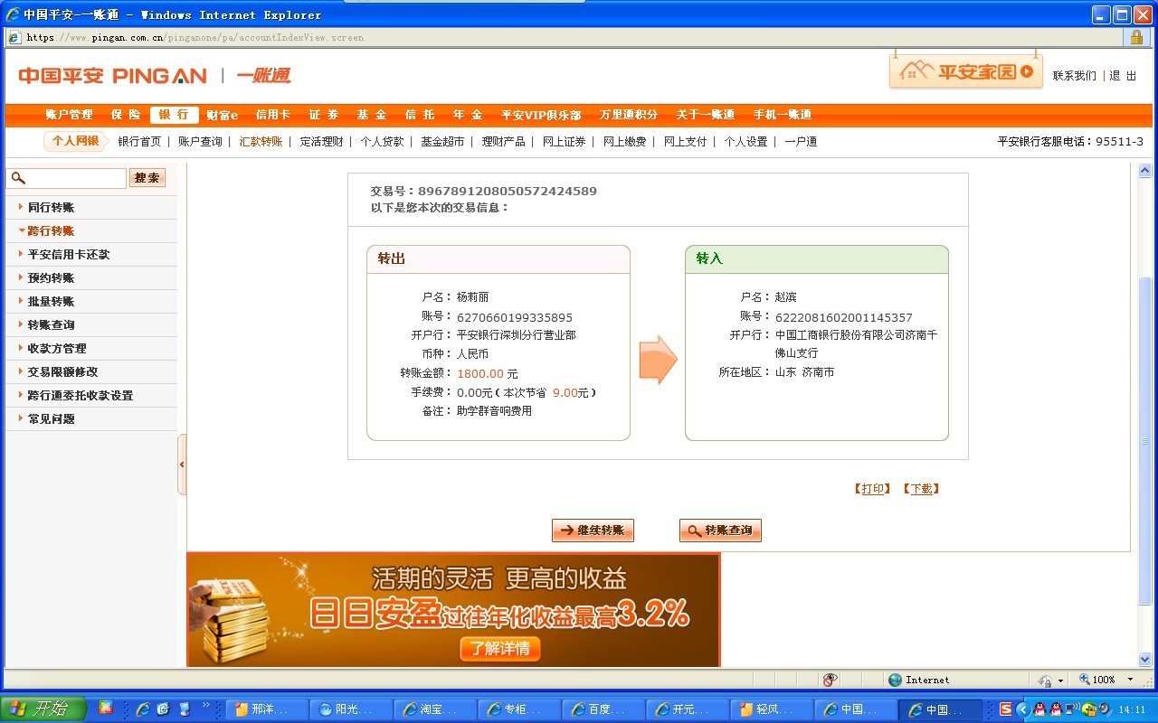The width and height of the screenshot is (1158, 723).
Task: Expand 交易限额修改 sidebar item
Action: (x=62, y=372)
